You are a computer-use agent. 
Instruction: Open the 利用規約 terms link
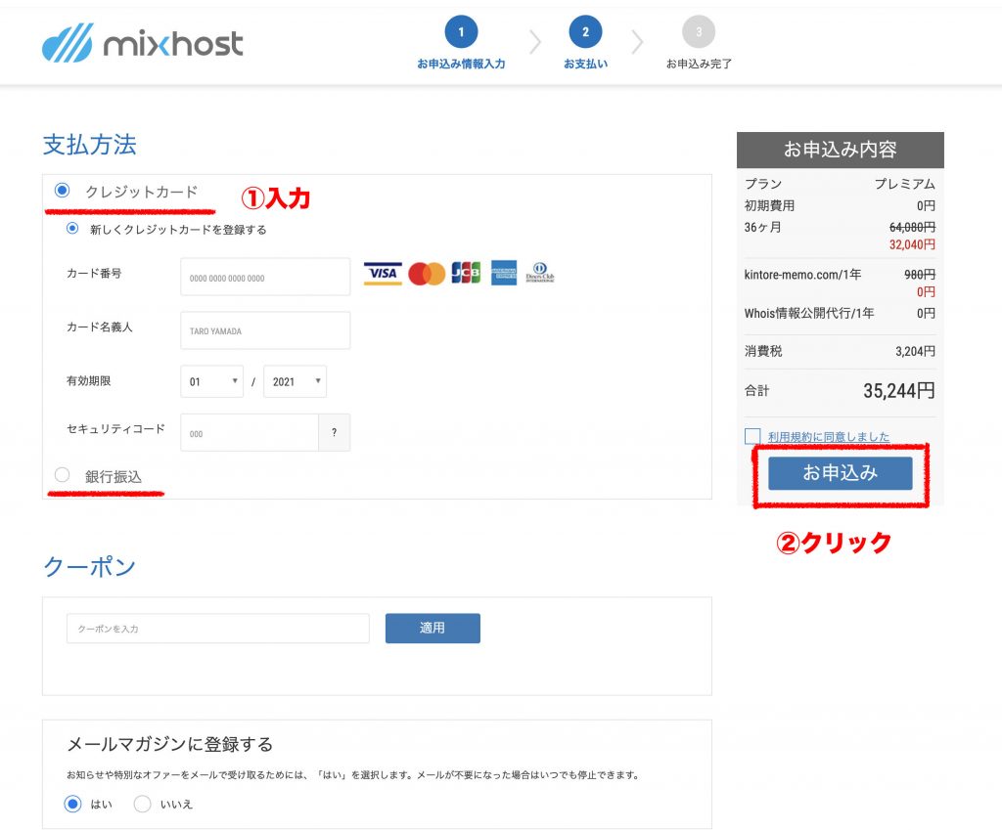pyautogui.click(x=828, y=437)
